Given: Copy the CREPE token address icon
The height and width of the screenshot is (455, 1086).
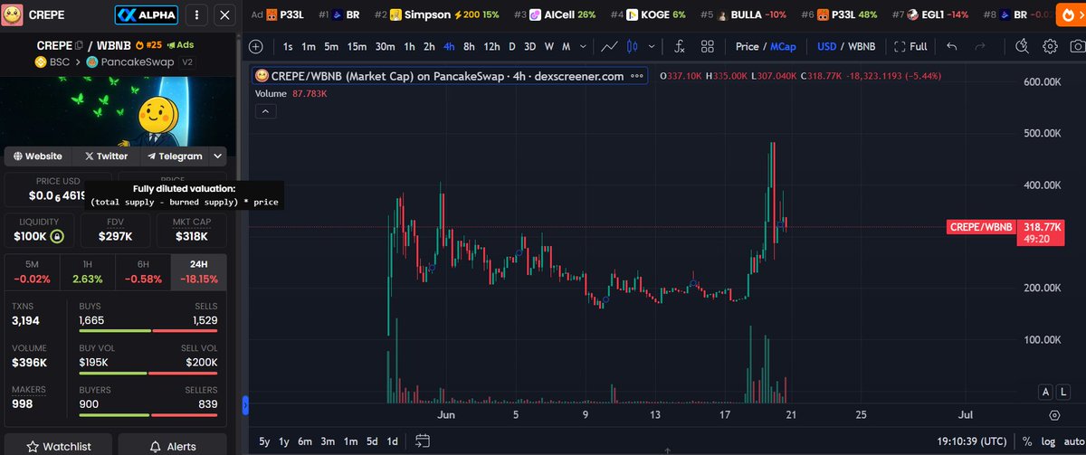Looking at the screenshot, I should [79, 45].
